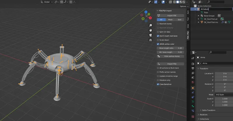This screenshot has height=121, width=233.
Task: Expand SK_HackTool.ad in the outliner
Action: click(x=199, y=19)
